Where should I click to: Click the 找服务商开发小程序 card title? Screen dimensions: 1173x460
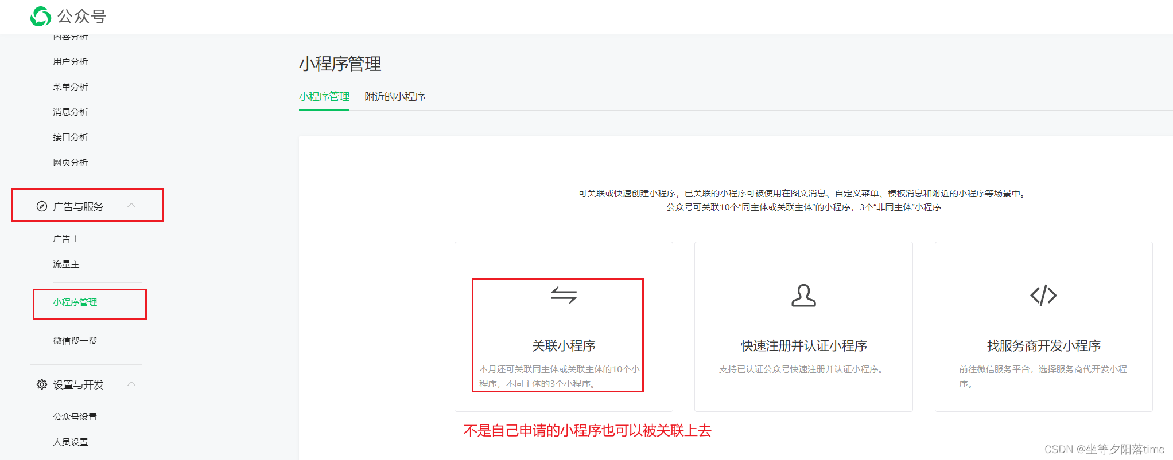(1043, 345)
